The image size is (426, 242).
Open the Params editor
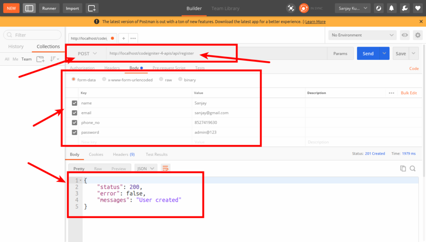tap(340, 54)
